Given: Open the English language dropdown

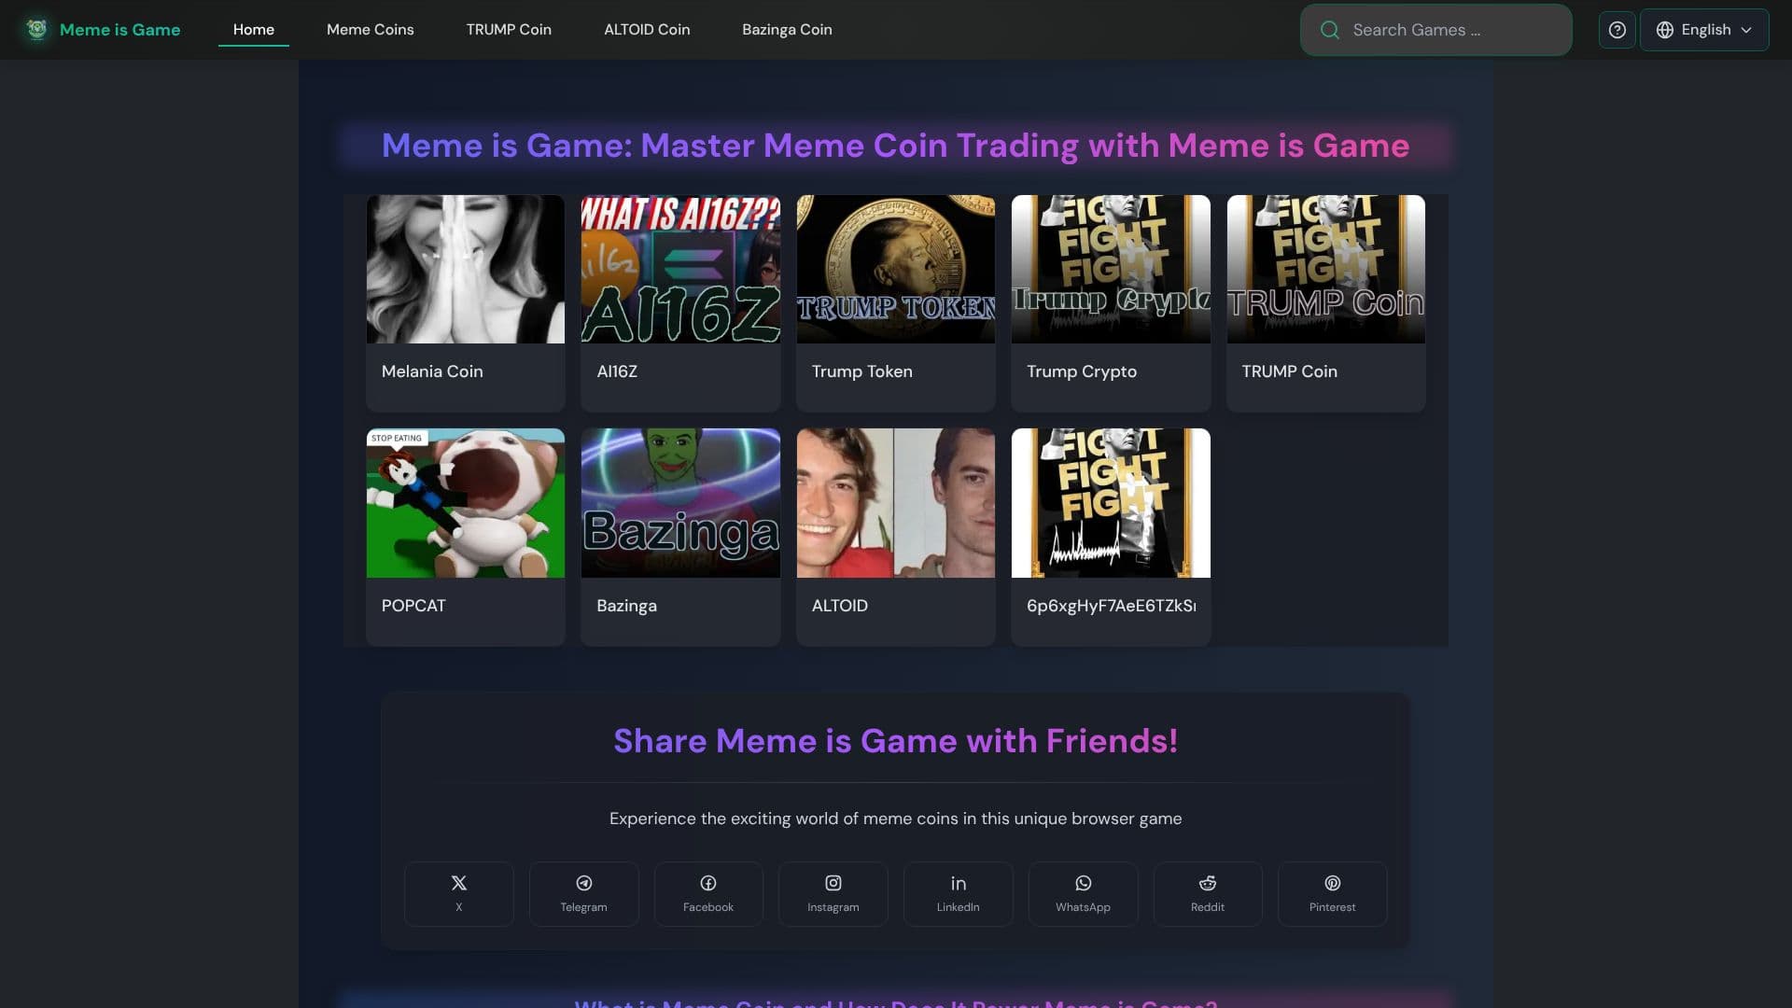Looking at the screenshot, I should coord(1704,30).
